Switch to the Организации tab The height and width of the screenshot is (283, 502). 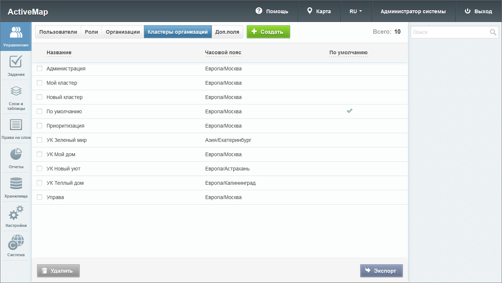point(123,32)
